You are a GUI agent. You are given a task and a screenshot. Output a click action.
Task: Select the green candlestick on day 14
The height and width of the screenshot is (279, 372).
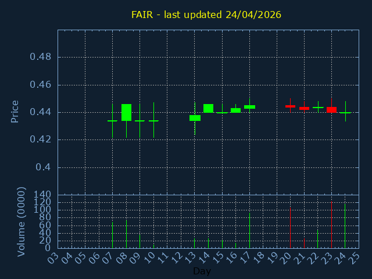click(x=208, y=108)
